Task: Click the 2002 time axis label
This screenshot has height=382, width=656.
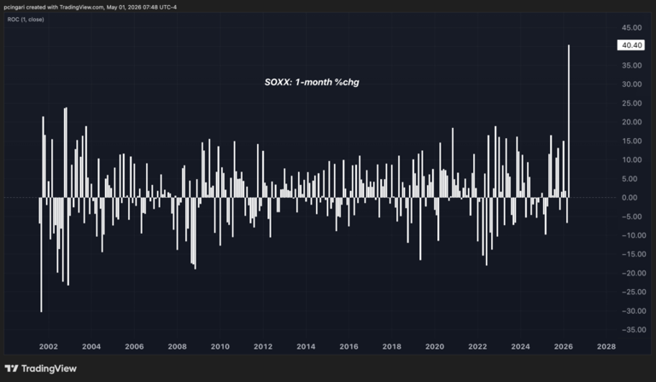Action: point(48,346)
